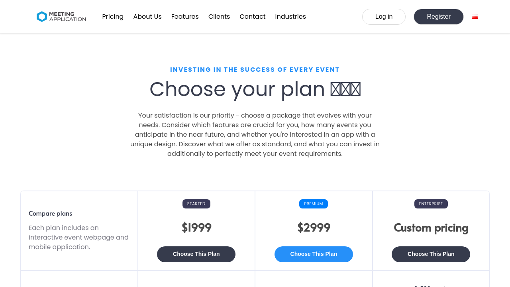
Task: Click the Custom pricing heading
Action: click(431, 228)
